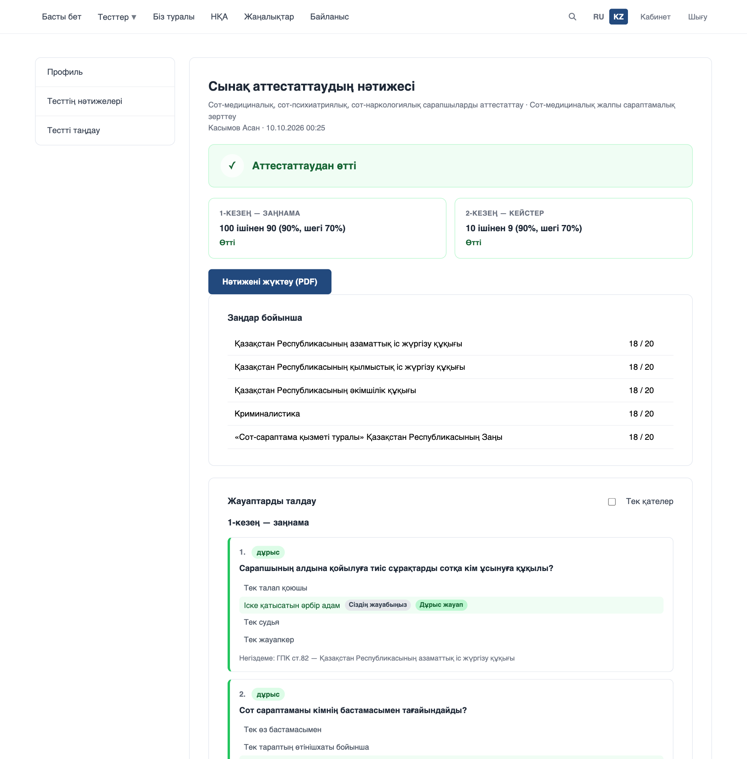Screen dimensions: 747x759
Task: Select Тестті таңдау in the sidebar
Action: click(x=105, y=130)
